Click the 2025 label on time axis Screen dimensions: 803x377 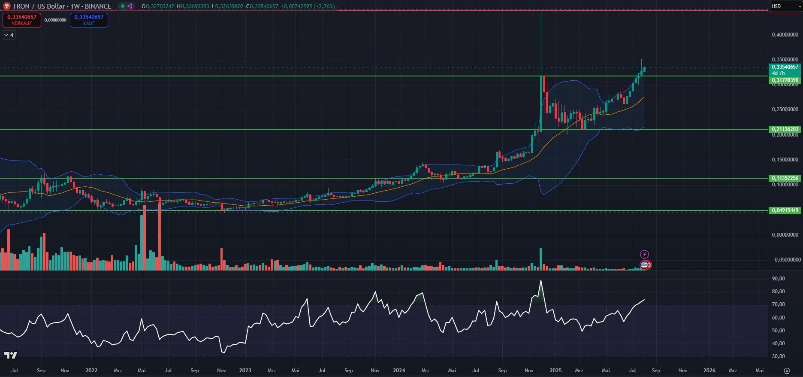pyautogui.click(x=555, y=371)
